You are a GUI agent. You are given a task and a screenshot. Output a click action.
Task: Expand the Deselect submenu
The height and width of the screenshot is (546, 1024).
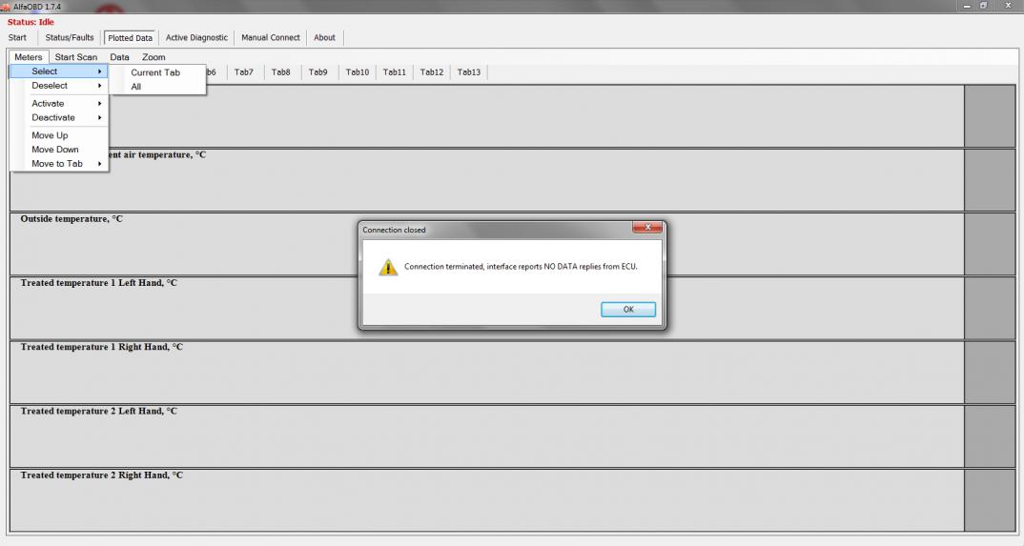click(59, 86)
